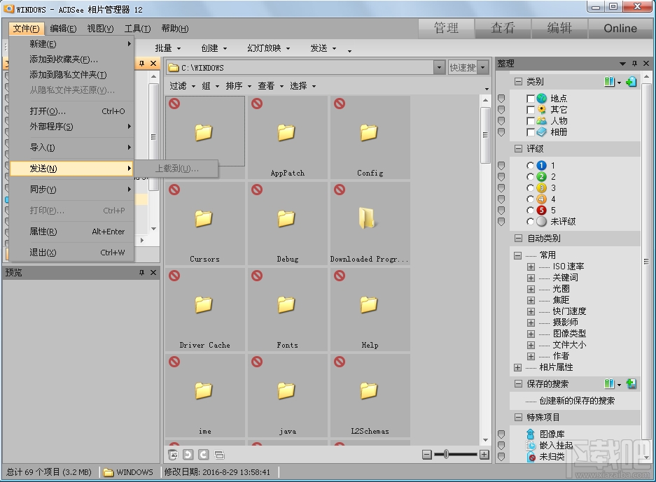Open the 管理 mode icon
Viewport: 656px width, 482px height.
point(446,28)
